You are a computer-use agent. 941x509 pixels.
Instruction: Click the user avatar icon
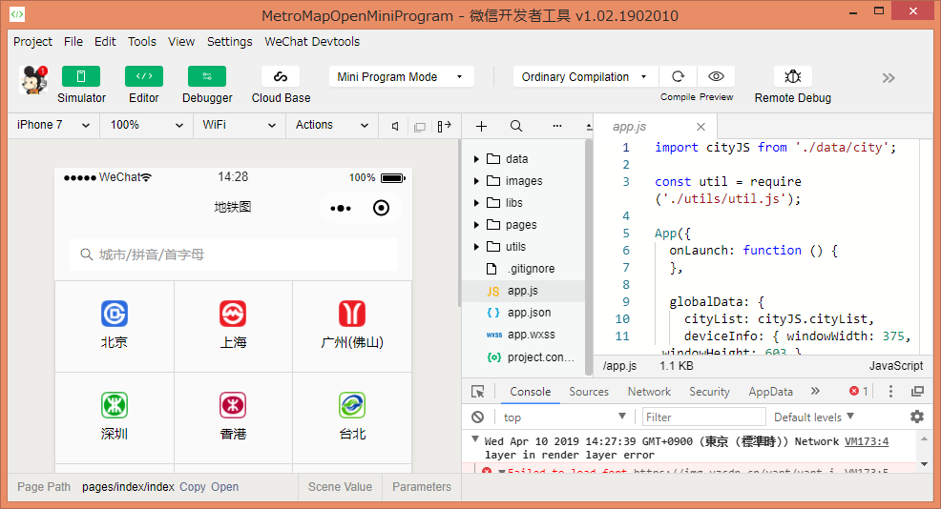[x=33, y=80]
